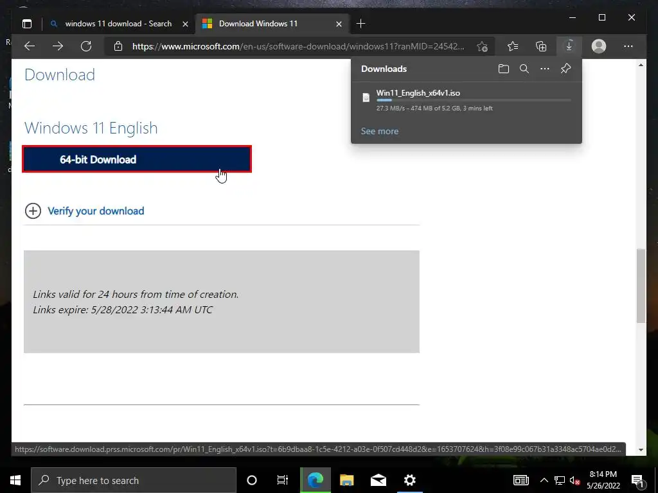The height and width of the screenshot is (493, 658).
Task: Open Cortana from the taskbar
Action: tap(252, 480)
